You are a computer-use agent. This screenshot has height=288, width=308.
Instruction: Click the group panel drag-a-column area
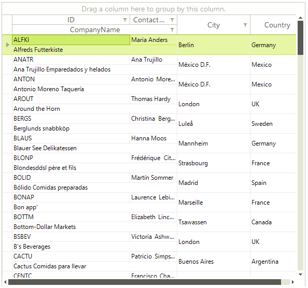click(x=153, y=9)
